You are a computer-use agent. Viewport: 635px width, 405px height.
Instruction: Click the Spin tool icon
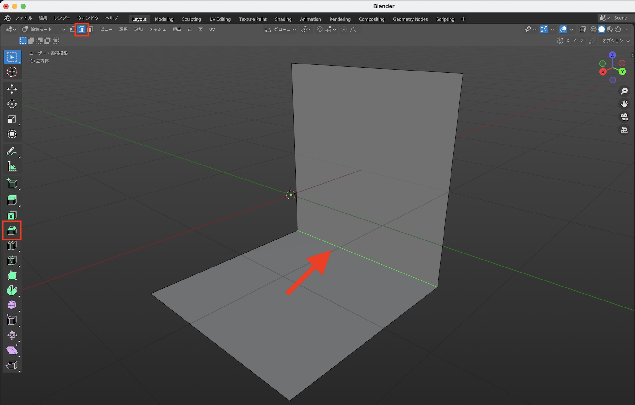click(12, 290)
